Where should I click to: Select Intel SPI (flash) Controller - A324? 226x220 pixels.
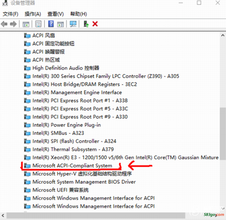coord(74,141)
